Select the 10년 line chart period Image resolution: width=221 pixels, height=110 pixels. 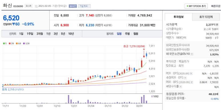point(71,34)
